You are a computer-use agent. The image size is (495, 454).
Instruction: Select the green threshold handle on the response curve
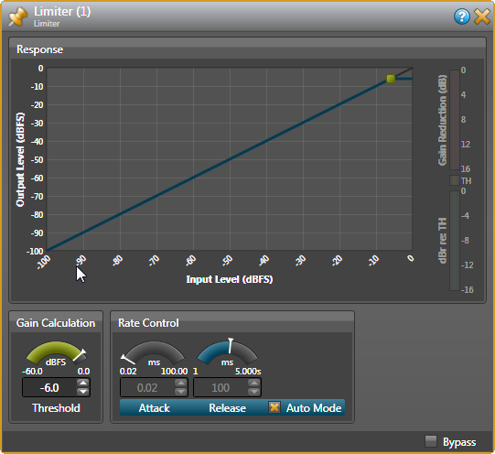point(391,79)
